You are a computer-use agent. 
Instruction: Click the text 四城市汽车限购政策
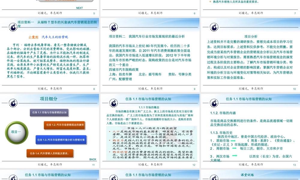124,69
